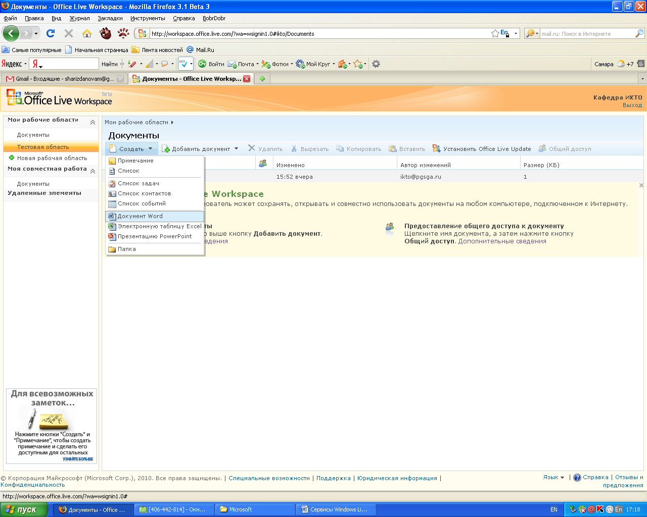Open the Microsoft folder taskbar button

click(x=255, y=509)
